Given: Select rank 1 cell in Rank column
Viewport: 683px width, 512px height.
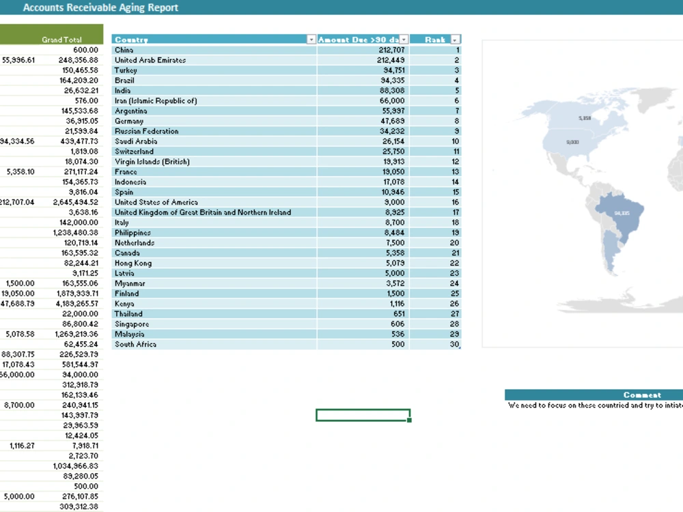Looking at the screenshot, I should [x=435, y=50].
